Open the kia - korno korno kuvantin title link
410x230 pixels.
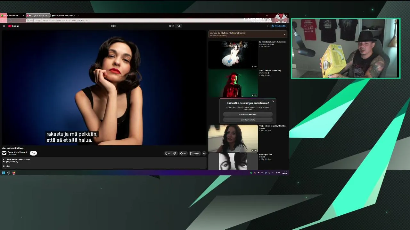click(x=272, y=42)
